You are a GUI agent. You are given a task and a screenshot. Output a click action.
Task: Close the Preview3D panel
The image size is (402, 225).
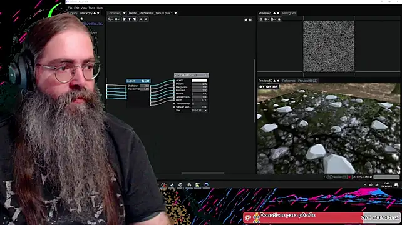[278, 81]
